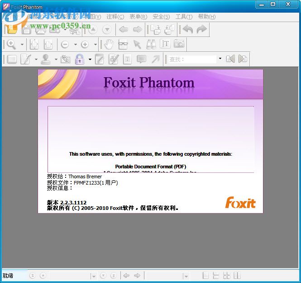Image resolution: width=301 pixels, height=283 pixels.
Task: Go to next page with down-arrow circle
Action: [x=107, y=29]
